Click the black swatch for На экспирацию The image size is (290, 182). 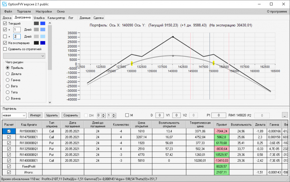(36, 43)
